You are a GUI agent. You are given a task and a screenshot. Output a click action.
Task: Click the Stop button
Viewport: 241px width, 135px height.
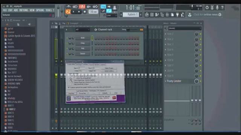click(79, 12)
